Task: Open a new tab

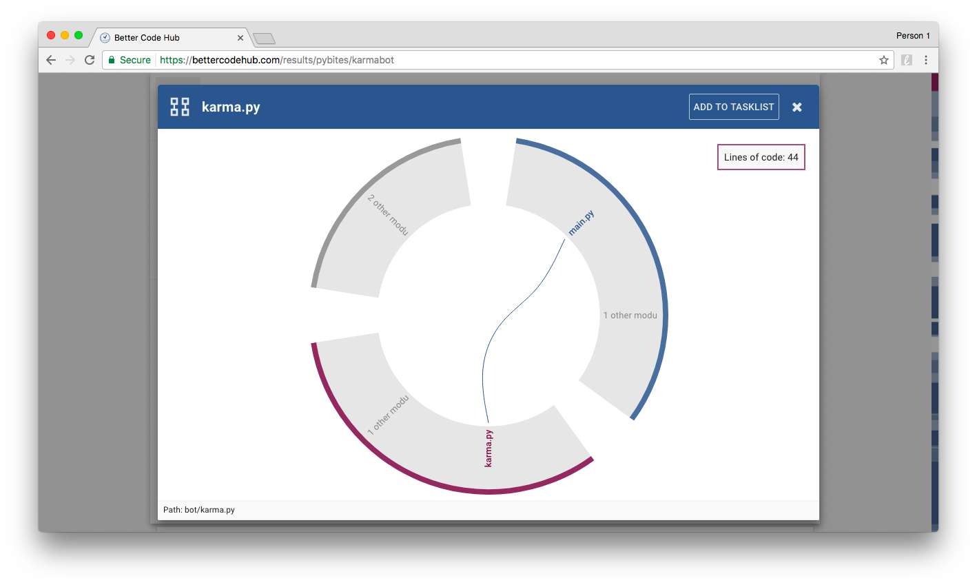Action: point(264,39)
